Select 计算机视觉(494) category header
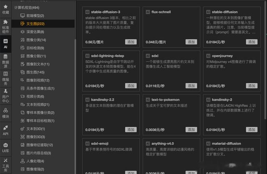 pos(27,8)
